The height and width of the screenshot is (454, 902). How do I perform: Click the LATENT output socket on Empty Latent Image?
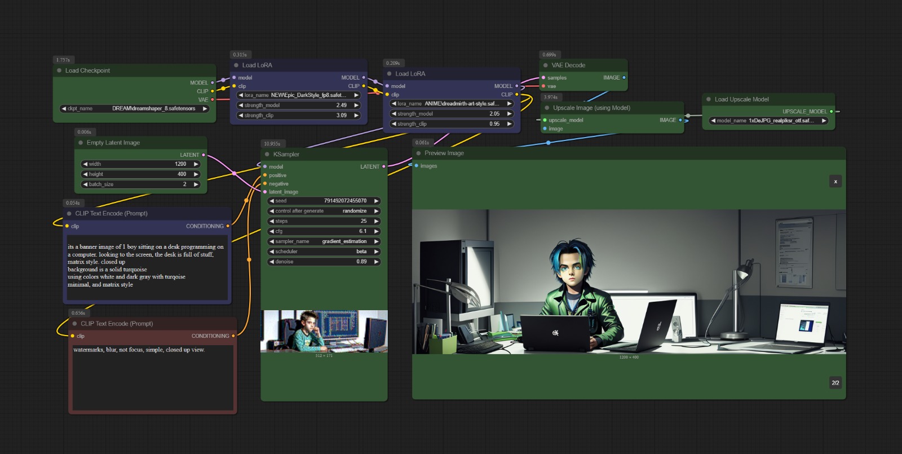204,155
